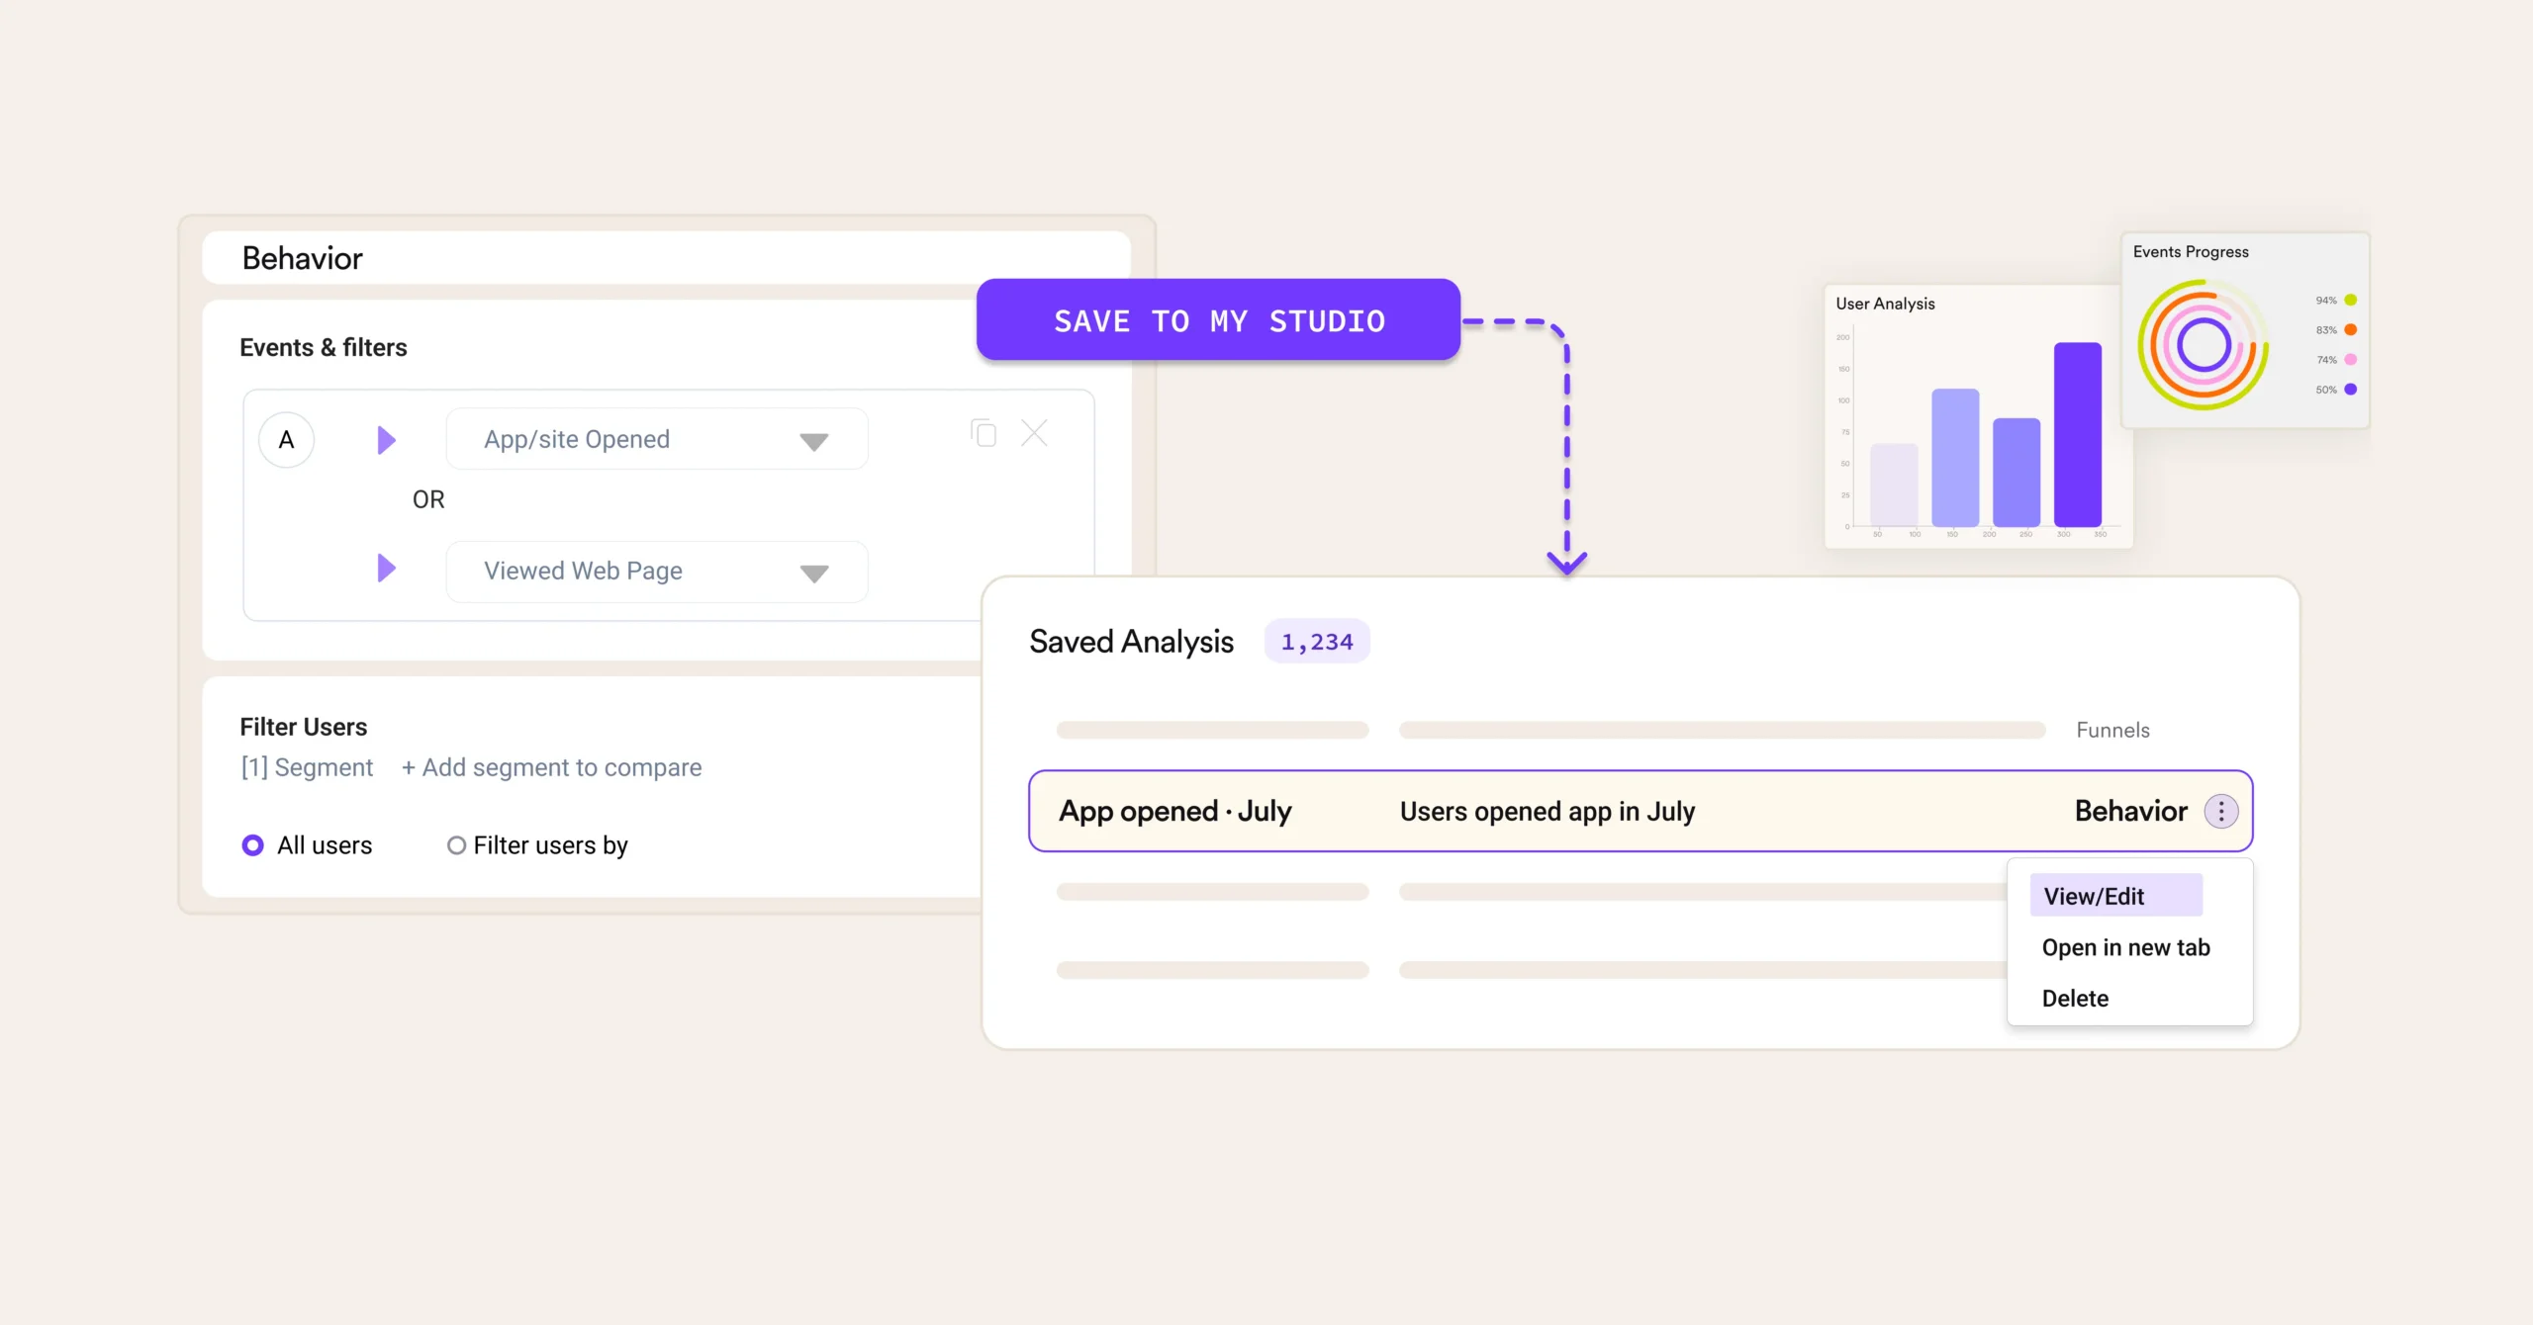
Task: Select the [1] Segment tab
Action: [x=307, y=767]
